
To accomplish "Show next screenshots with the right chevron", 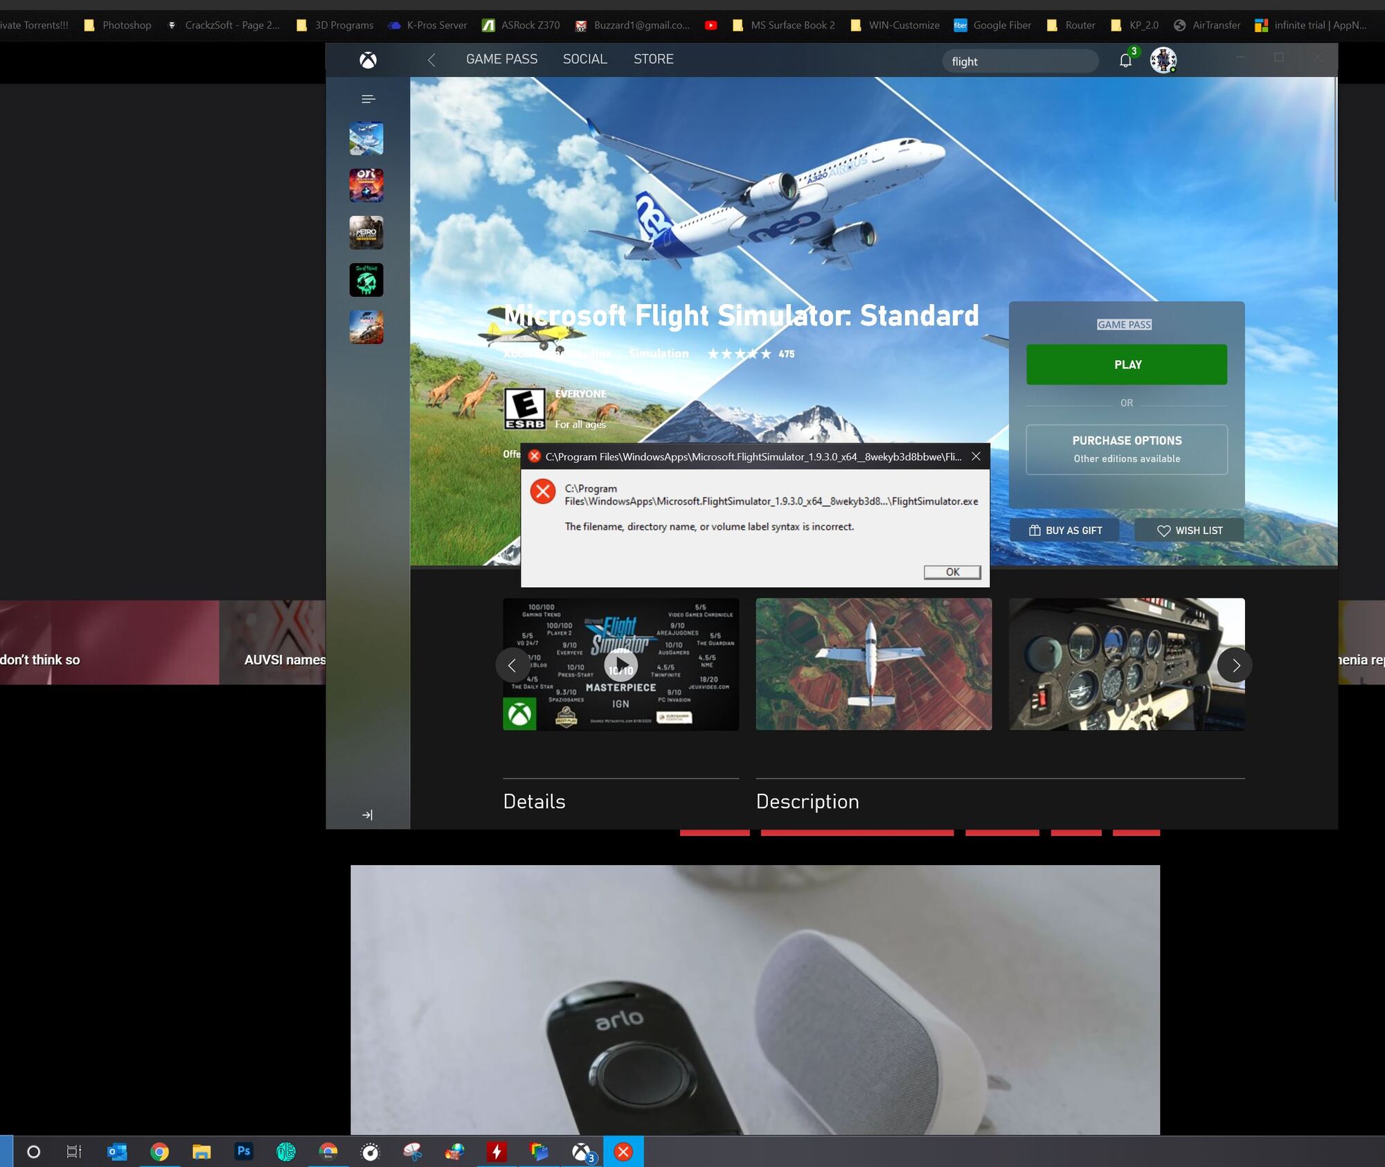I will tap(1235, 666).
